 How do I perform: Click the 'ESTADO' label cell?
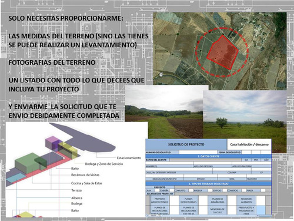[201, 179]
